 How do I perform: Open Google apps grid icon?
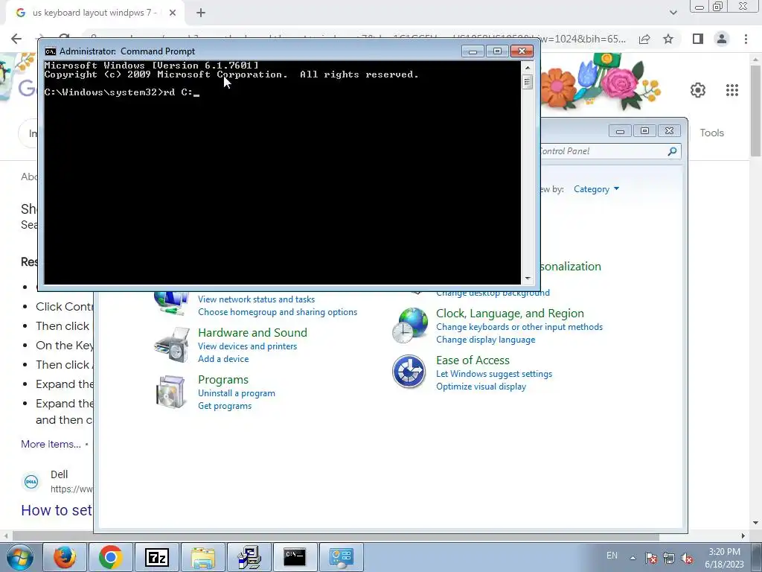732,90
